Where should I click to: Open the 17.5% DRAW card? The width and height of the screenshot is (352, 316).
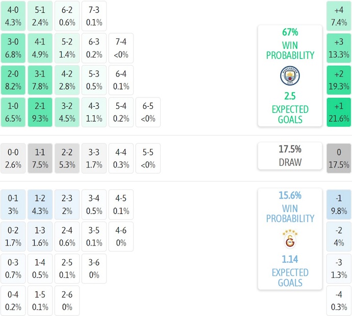pos(290,156)
